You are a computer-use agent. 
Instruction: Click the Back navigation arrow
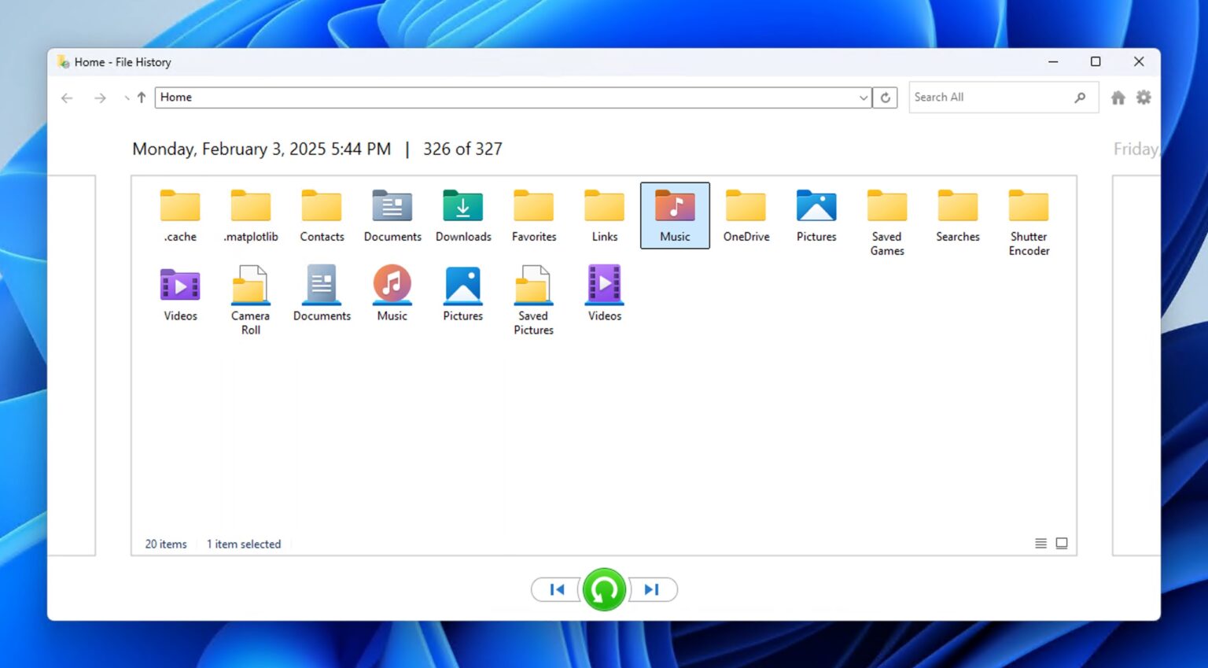pyautogui.click(x=67, y=97)
